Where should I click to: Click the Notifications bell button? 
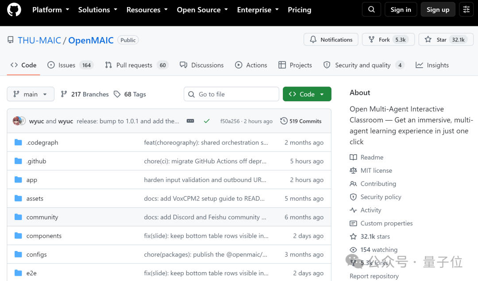click(x=331, y=40)
